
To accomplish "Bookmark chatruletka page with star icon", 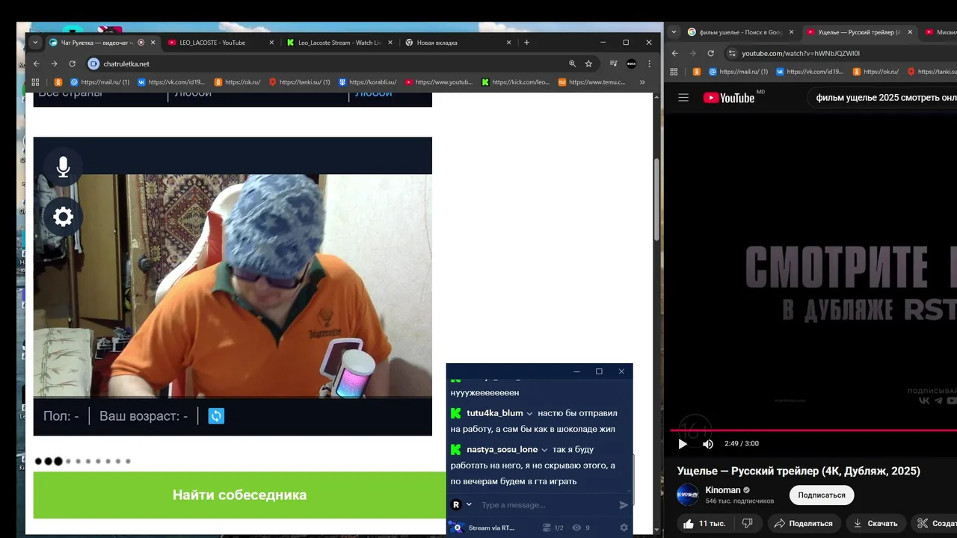I will tap(588, 64).
